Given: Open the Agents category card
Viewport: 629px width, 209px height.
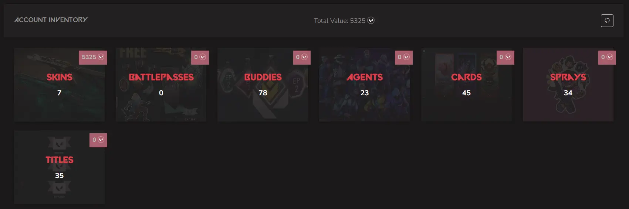Looking at the screenshot, I should click(365, 85).
